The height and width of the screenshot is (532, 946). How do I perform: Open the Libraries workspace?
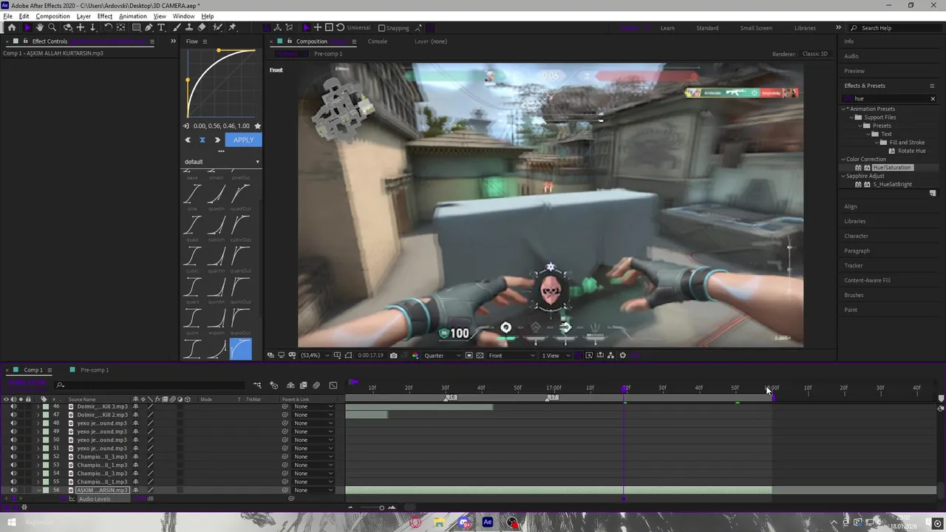805,28
